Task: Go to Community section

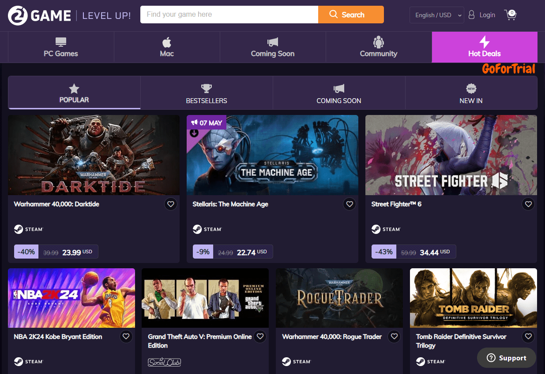Action: (x=379, y=47)
